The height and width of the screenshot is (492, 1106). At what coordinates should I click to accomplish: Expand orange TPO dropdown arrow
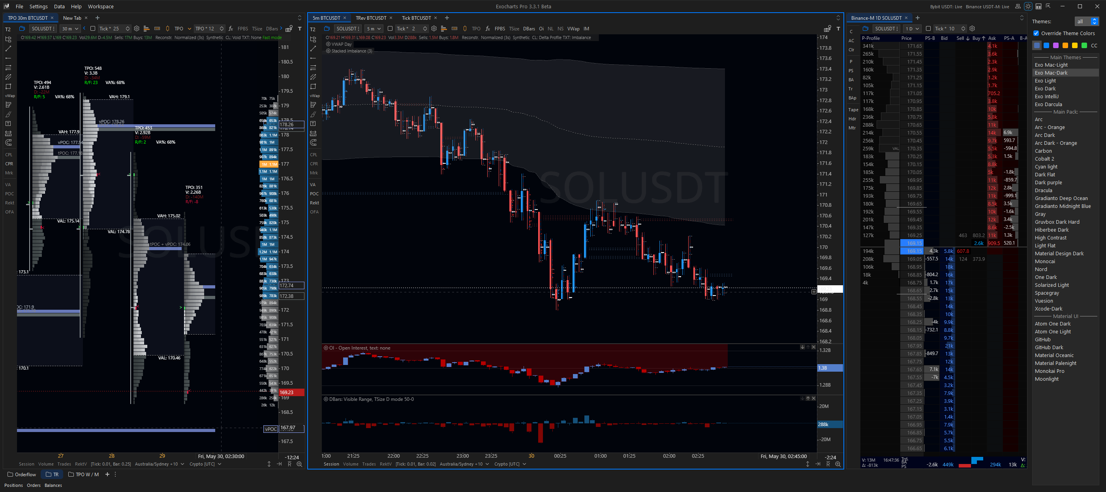pyautogui.click(x=190, y=29)
